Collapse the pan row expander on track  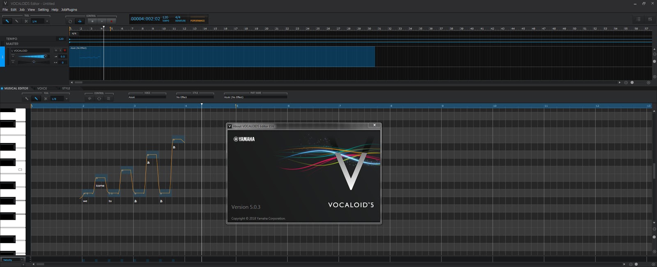pyautogui.click(x=13, y=62)
